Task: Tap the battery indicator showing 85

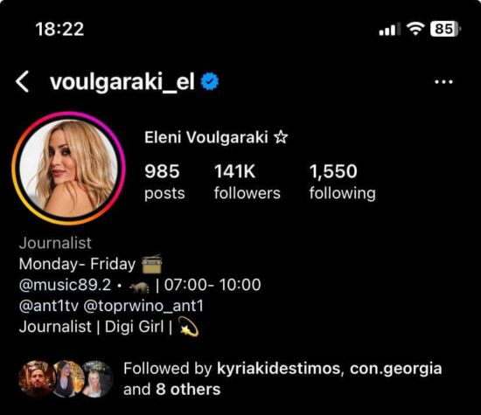Action: pos(445,29)
